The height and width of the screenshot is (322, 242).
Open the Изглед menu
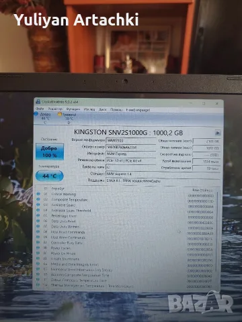pyautogui.click(x=89, y=109)
